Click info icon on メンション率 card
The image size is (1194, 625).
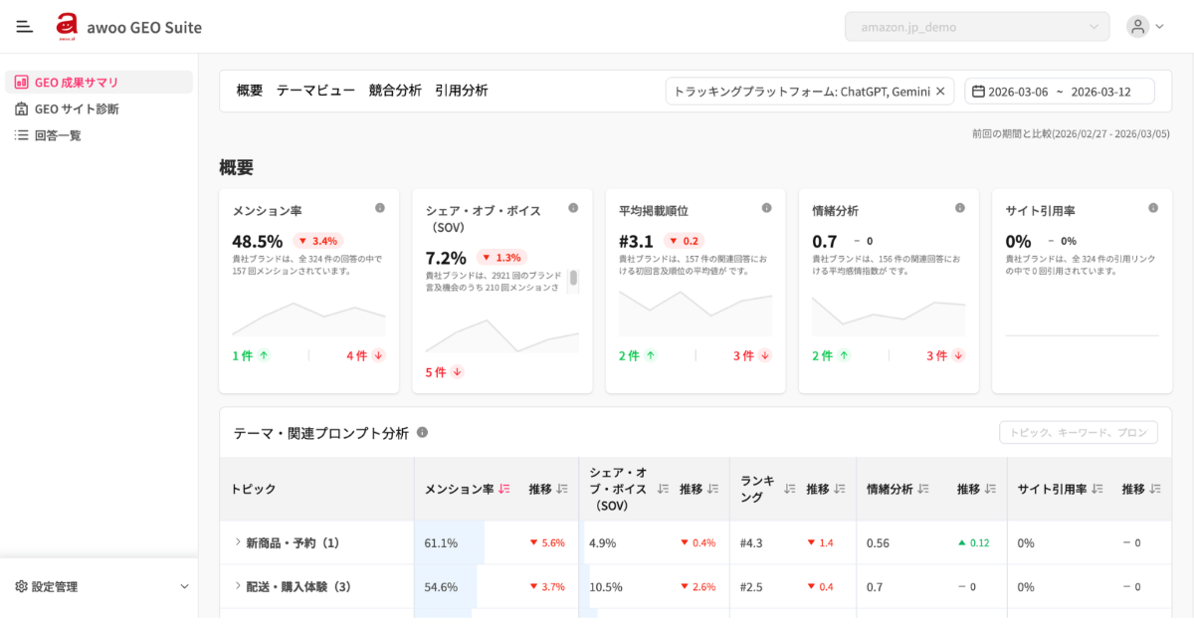tap(380, 208)
